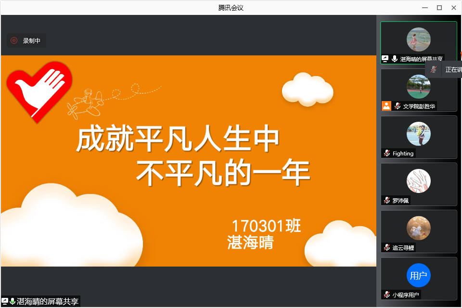Click the 正在讲 speaking status popup
The image size is (462, 308).
(x=451, y=69)
